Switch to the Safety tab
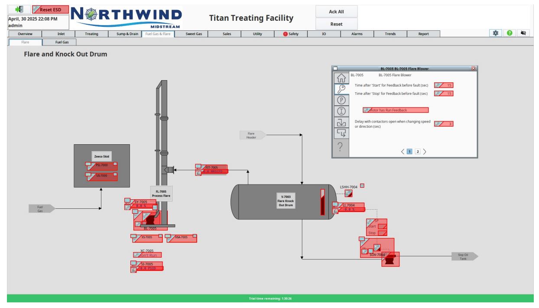The height and width of the screenshot is (308, 539). pyautogui.click(x=291, y=33)
